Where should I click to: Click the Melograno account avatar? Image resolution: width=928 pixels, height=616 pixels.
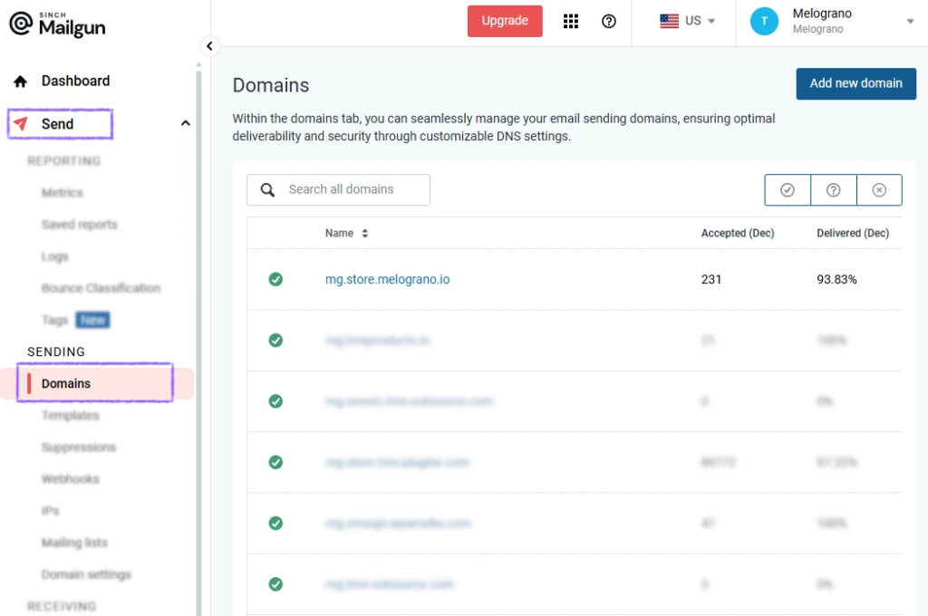[x=764, y=21]
